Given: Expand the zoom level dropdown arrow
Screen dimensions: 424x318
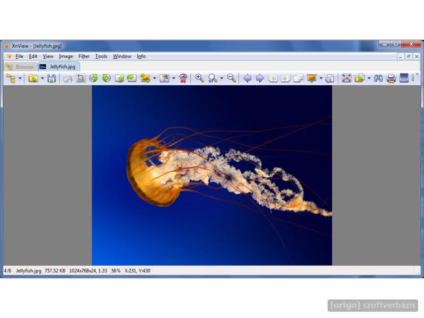Looking at the screenshot, I should (222, 78).
